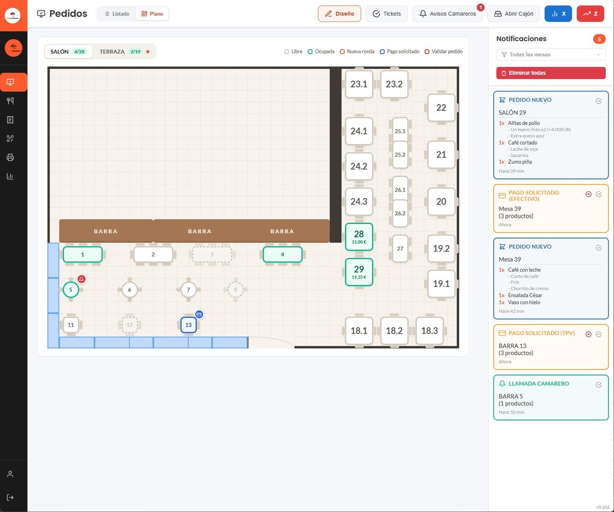Select table 19.2

[441, 249]
